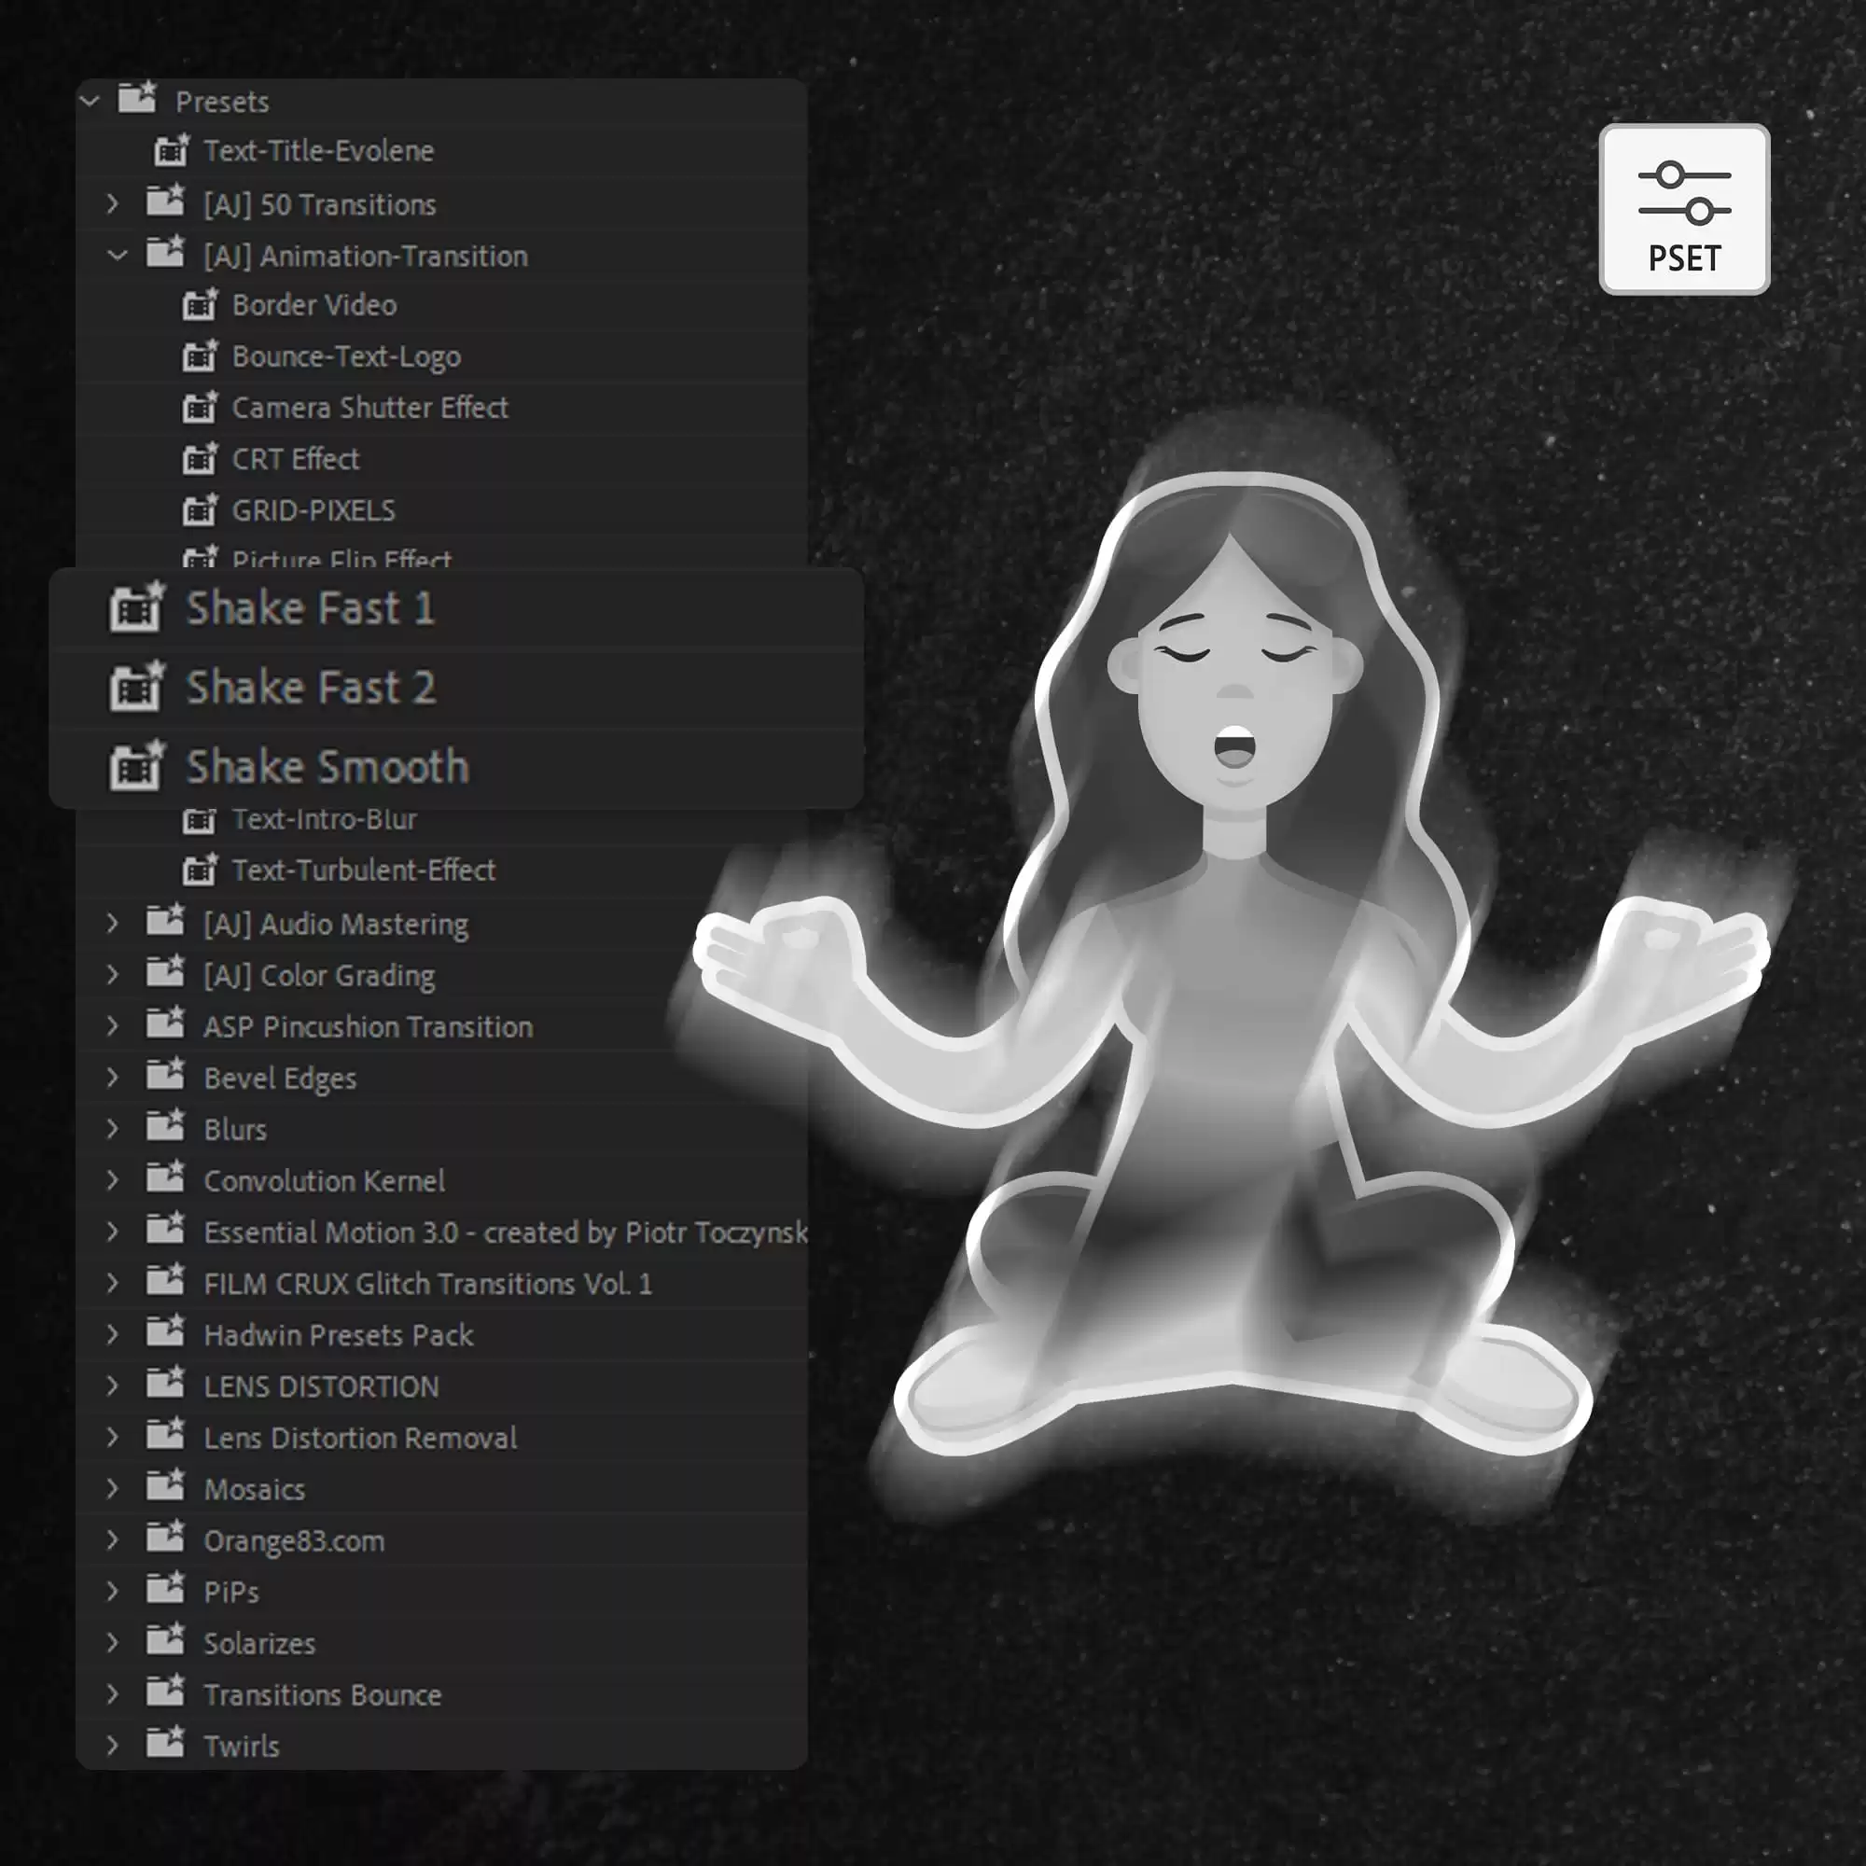Click the CRT Effect preset icon
Screen dimensions: 1866x1866
(200, 459)
